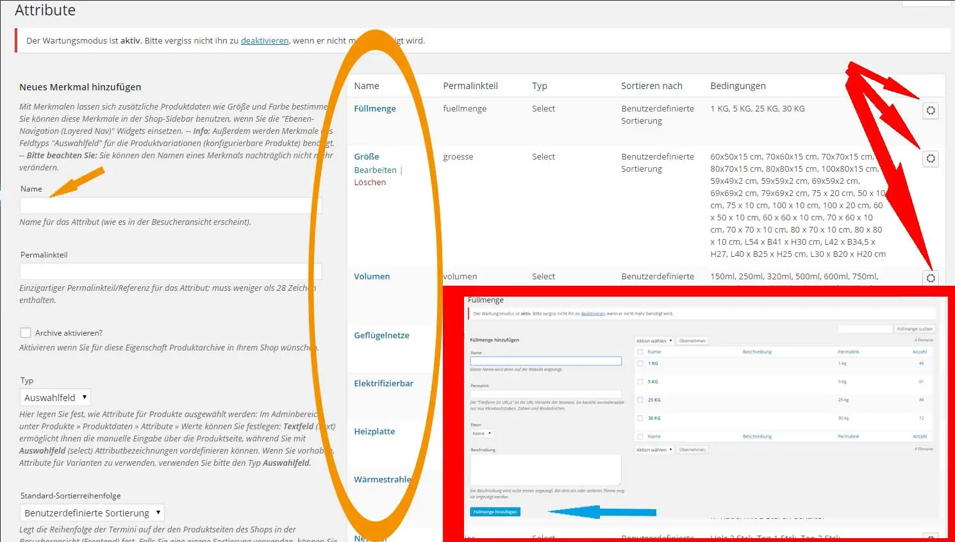
Task: Click the deaktivieren link in the maintenance notice
Action: [x=264, y=40]
